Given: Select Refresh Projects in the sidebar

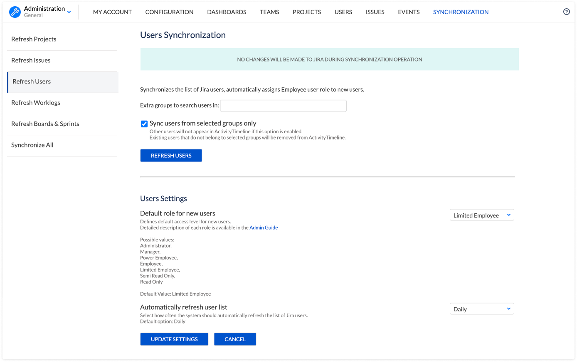Looking at the screenshot, I should (34, 39).
